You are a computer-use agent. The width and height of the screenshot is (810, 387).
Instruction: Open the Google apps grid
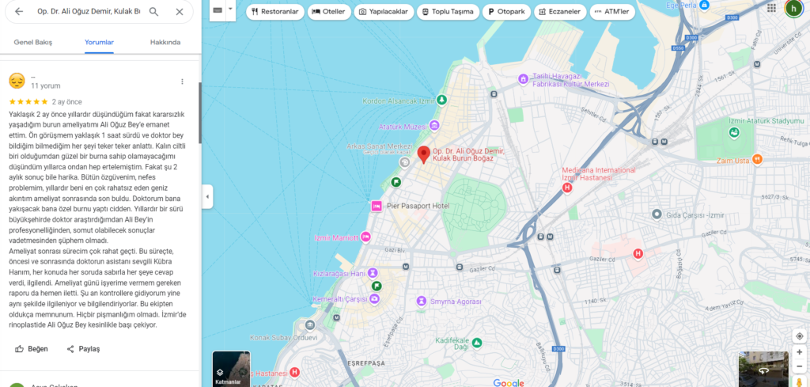[771, 8]
